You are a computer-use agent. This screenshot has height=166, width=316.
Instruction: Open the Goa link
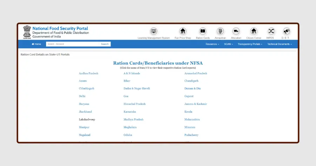(126, 96)
